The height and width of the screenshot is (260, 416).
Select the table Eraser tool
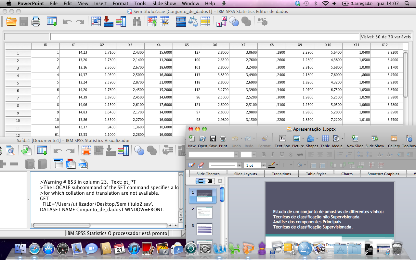click(x=201, y=165)
